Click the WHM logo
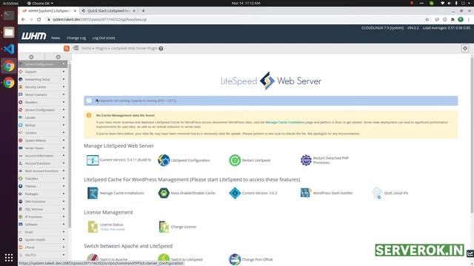 (x=33, y=36)
